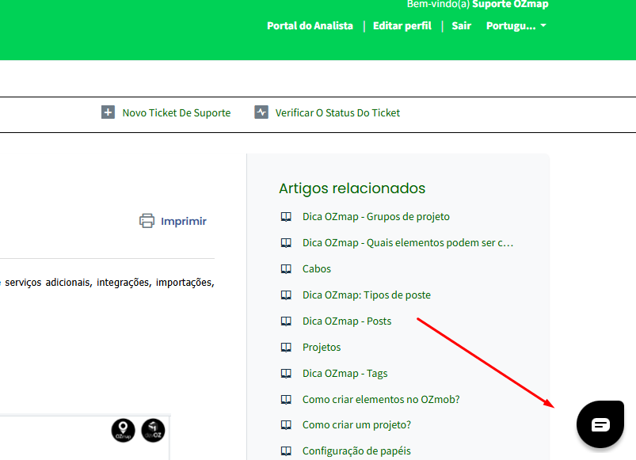Open Como criar um projeto? article
636x460 pixels.
click(x=356, y=424)
